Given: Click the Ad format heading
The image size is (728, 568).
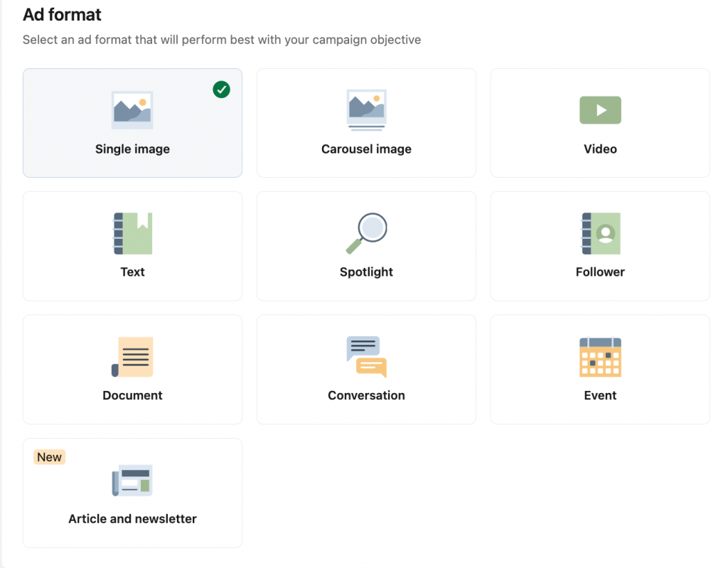Looking at the screenshot, I should [62, 14].
